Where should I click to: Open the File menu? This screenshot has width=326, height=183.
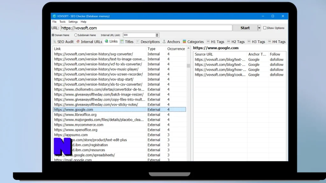[x=54, y=22]
